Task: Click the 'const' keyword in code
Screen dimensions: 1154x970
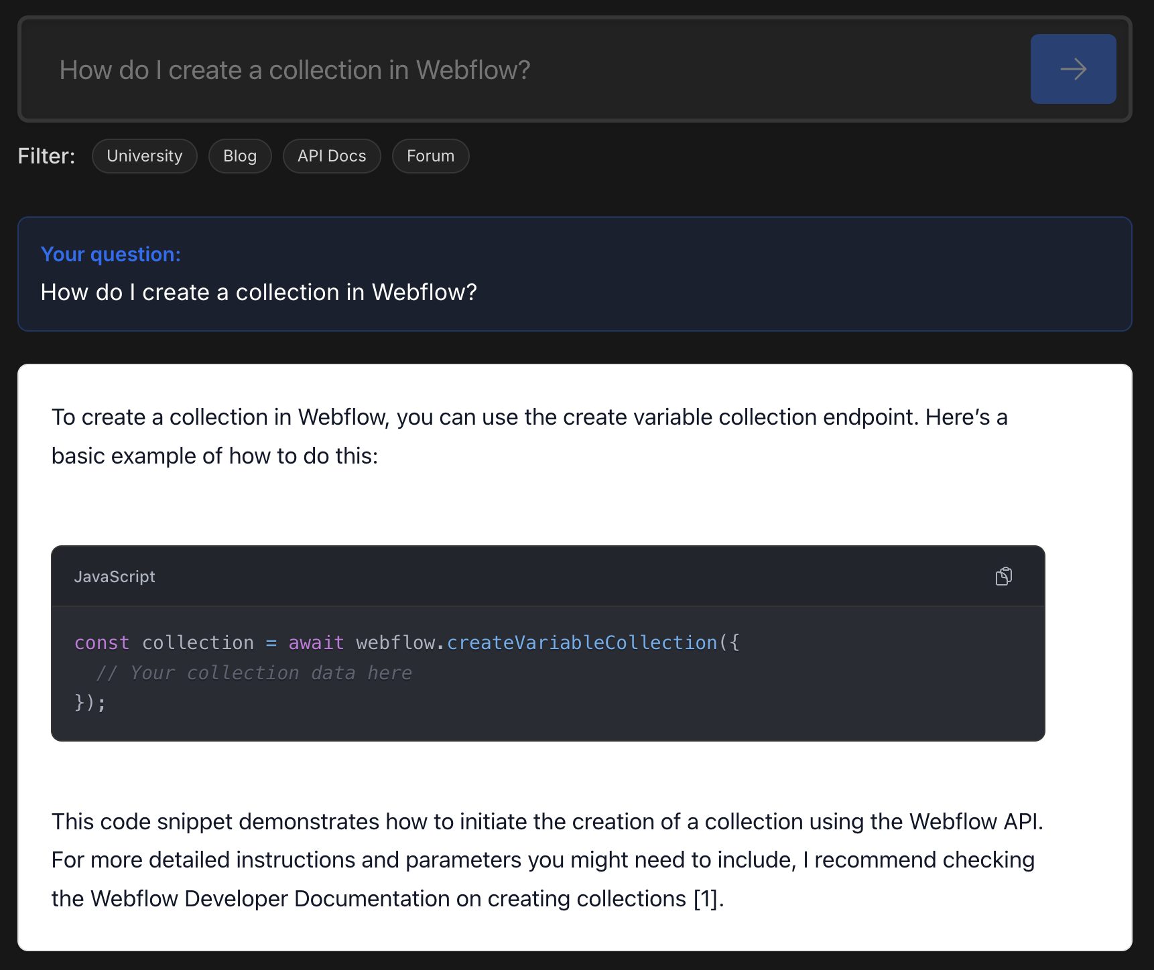Action: click(101, 642)
